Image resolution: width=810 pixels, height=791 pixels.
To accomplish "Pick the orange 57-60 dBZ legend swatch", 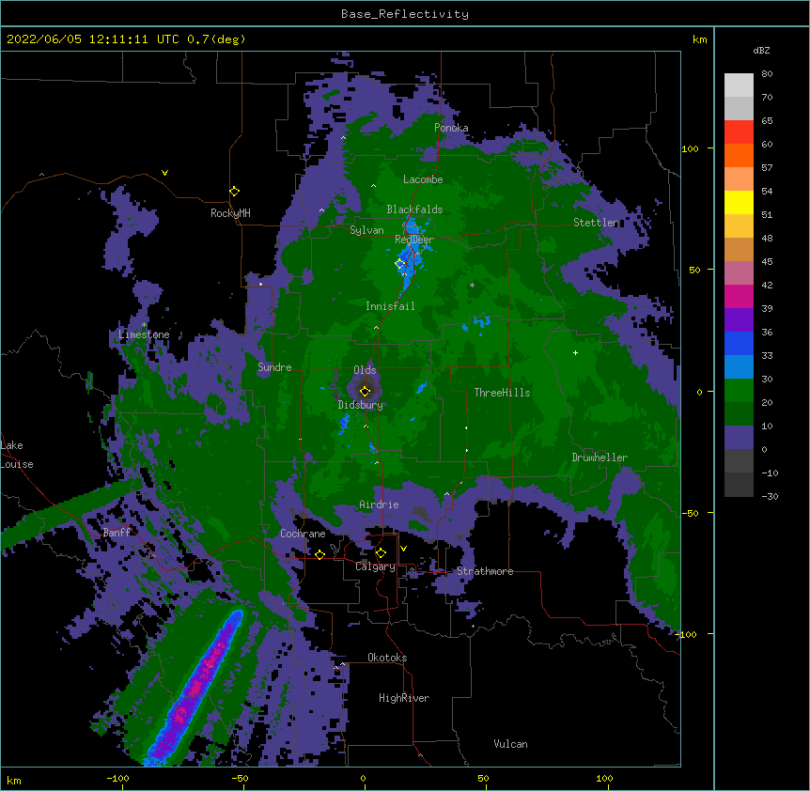I will tap(739, 155).
